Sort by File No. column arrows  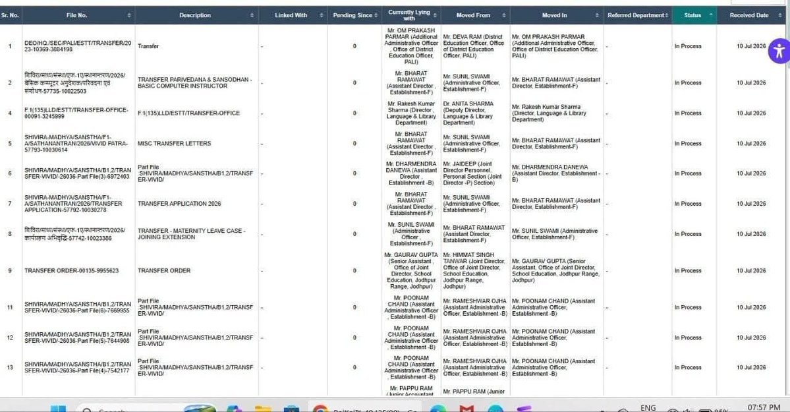click(129, 16)
